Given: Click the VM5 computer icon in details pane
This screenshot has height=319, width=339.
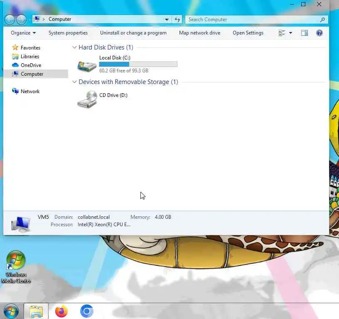Looking at the screenshot, I should [x=20, y=224].
